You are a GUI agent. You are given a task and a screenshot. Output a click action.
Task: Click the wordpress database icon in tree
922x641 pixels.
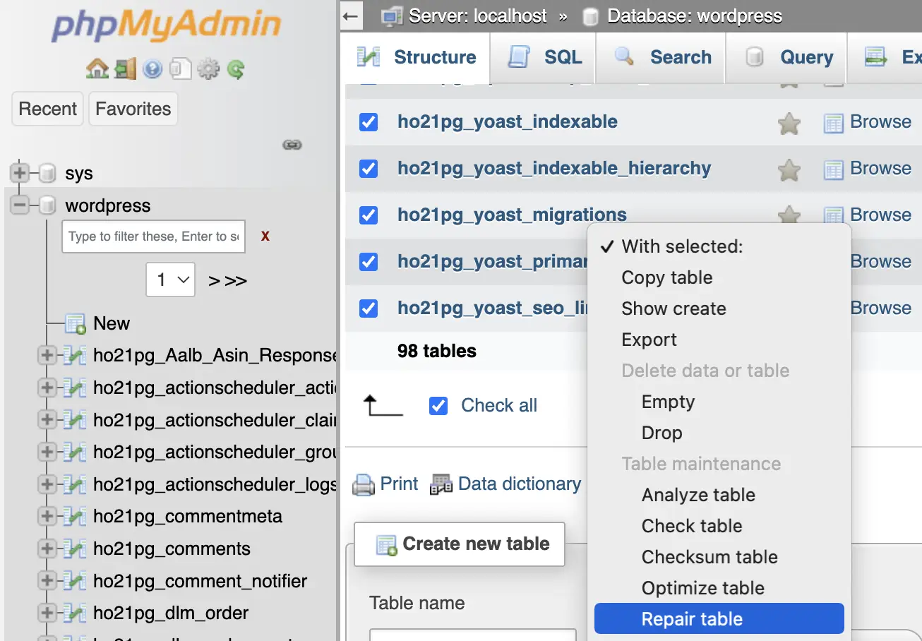[x=47, y=205]
